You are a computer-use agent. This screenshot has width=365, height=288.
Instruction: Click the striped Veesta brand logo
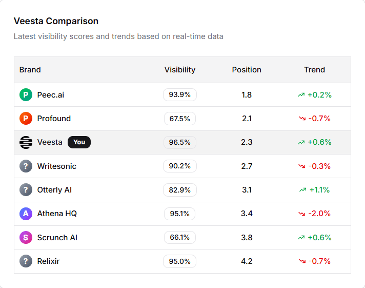[x=26, y=142]
